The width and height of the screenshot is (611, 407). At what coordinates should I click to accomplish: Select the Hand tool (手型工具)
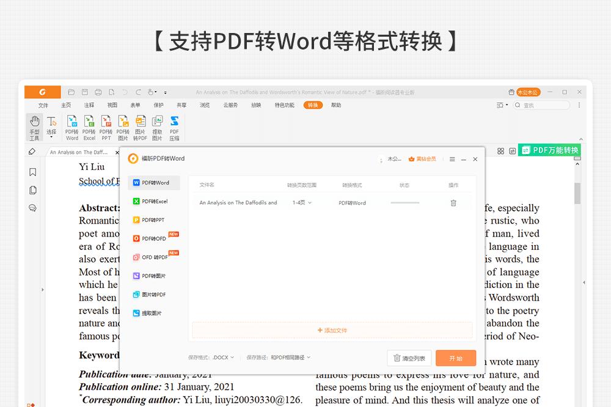pyautogui.click(x=34, y=128)
